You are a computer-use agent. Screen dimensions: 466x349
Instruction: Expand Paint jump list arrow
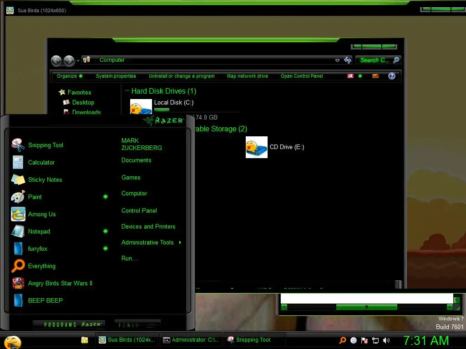click(106, 197)
